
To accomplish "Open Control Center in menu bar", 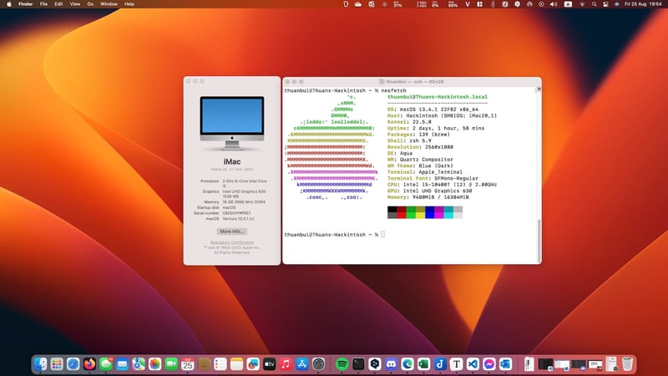I will [606, 4].
